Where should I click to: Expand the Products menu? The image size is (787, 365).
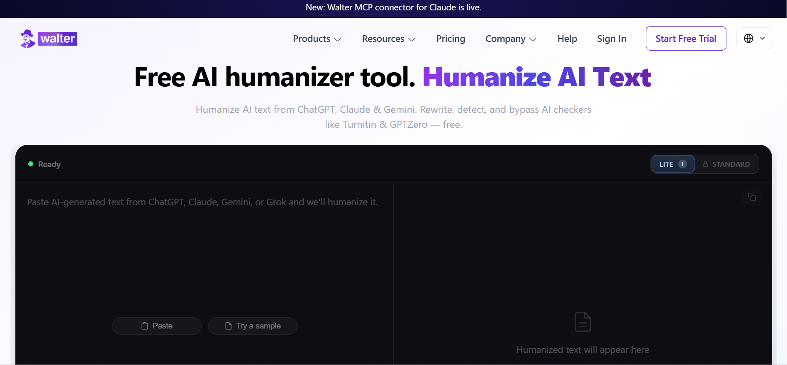(317, 39)
